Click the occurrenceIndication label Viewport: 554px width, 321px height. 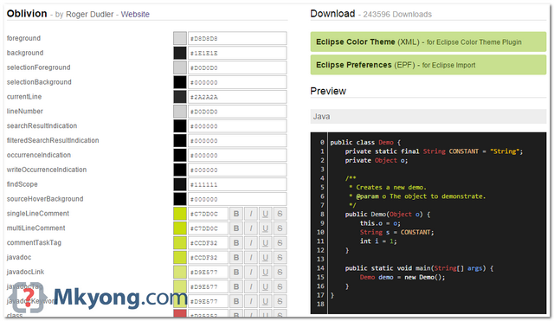click(39, 155)
